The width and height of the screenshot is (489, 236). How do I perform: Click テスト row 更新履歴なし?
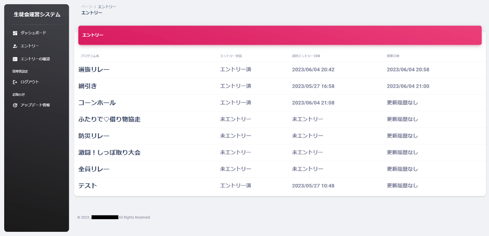[402, 186]
